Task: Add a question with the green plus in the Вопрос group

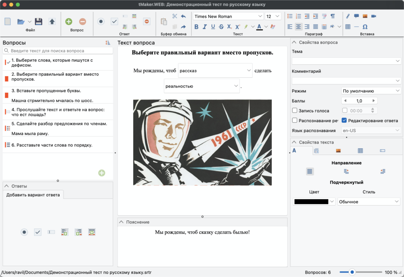Action: pos(69,22)
